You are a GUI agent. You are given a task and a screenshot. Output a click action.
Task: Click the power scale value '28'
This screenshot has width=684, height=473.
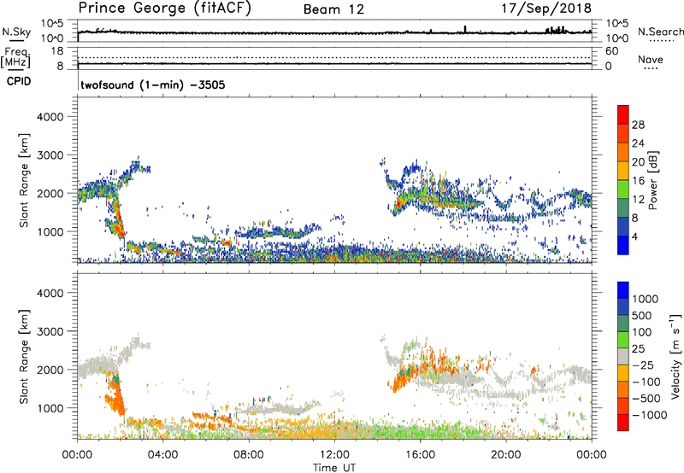click(x=638, y=125)
